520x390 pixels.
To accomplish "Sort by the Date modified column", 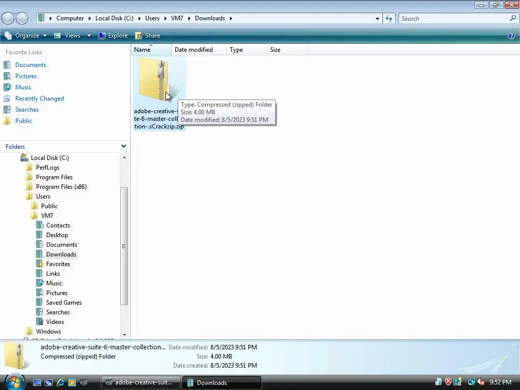I will point(199,50).
